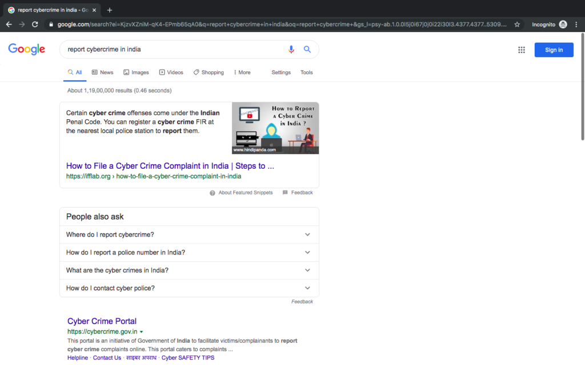Switch to the News tab
Screen dimensions: 585x365
103,72
